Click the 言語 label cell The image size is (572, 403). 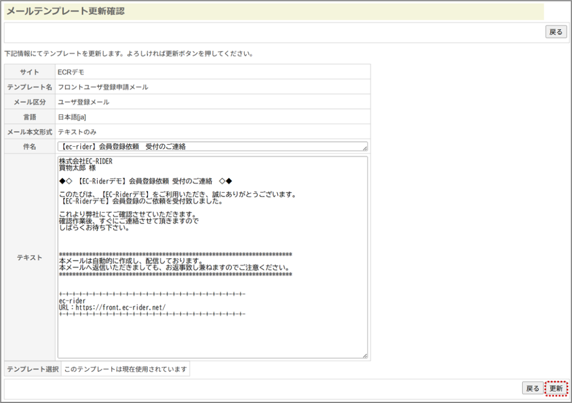30,117
